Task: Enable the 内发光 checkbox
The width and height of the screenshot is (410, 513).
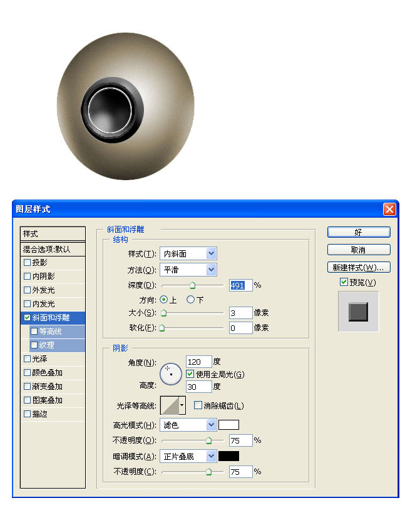Action: pyautogui.click(x=27, y=303)
